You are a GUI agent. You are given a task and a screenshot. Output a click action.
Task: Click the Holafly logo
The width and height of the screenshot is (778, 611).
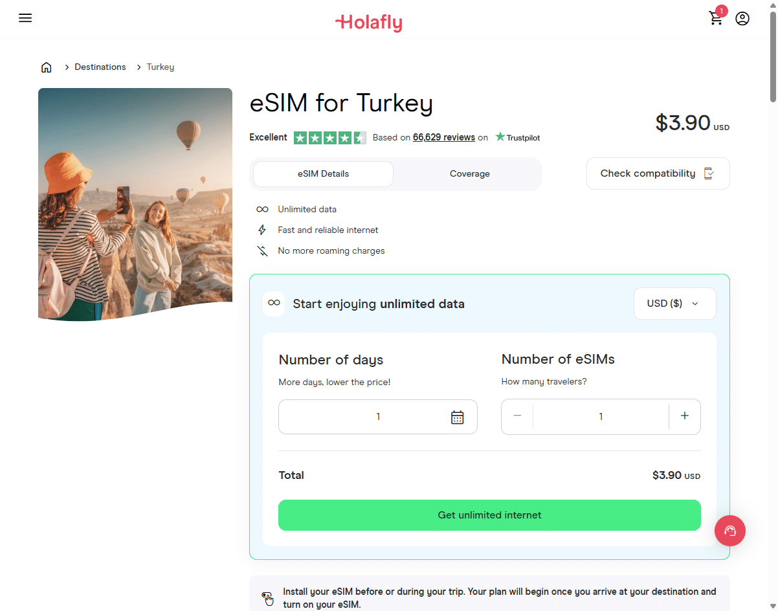pos(369,22)
